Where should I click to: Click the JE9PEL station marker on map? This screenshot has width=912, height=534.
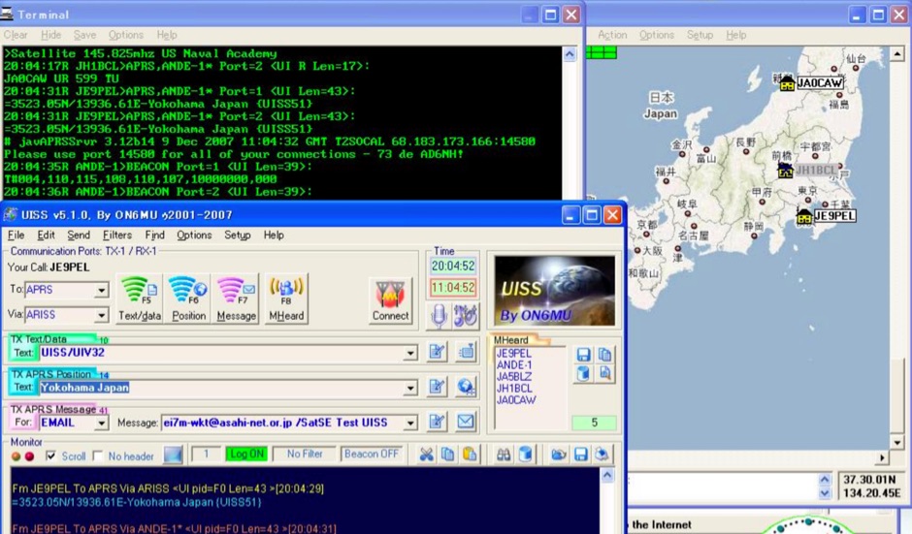tap(804, 217)
